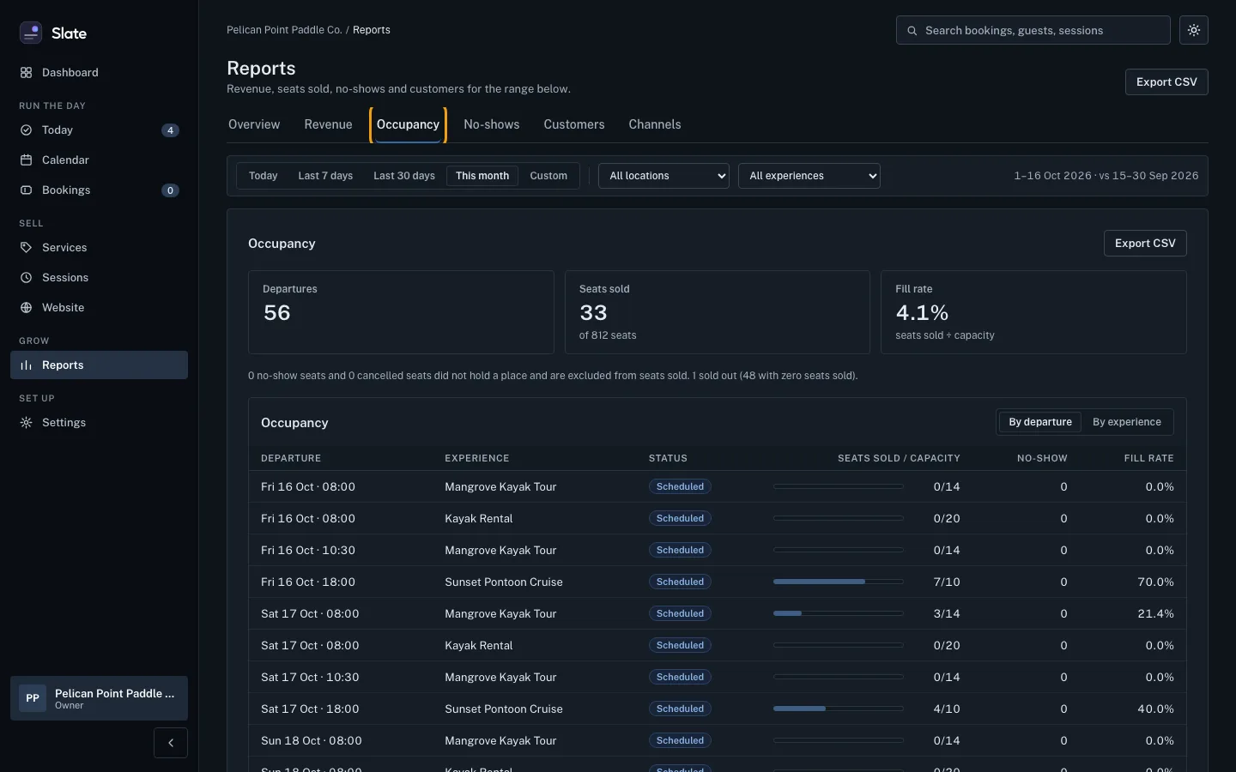The width and height of the screenshot is (1236, 772).
Task: Select the Today date range
Action: pyautogui.click(x=264, y=176)
